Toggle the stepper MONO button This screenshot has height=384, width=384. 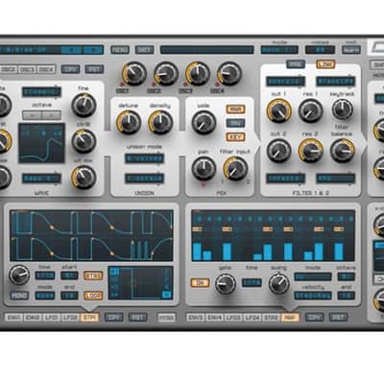click(19, 296)
